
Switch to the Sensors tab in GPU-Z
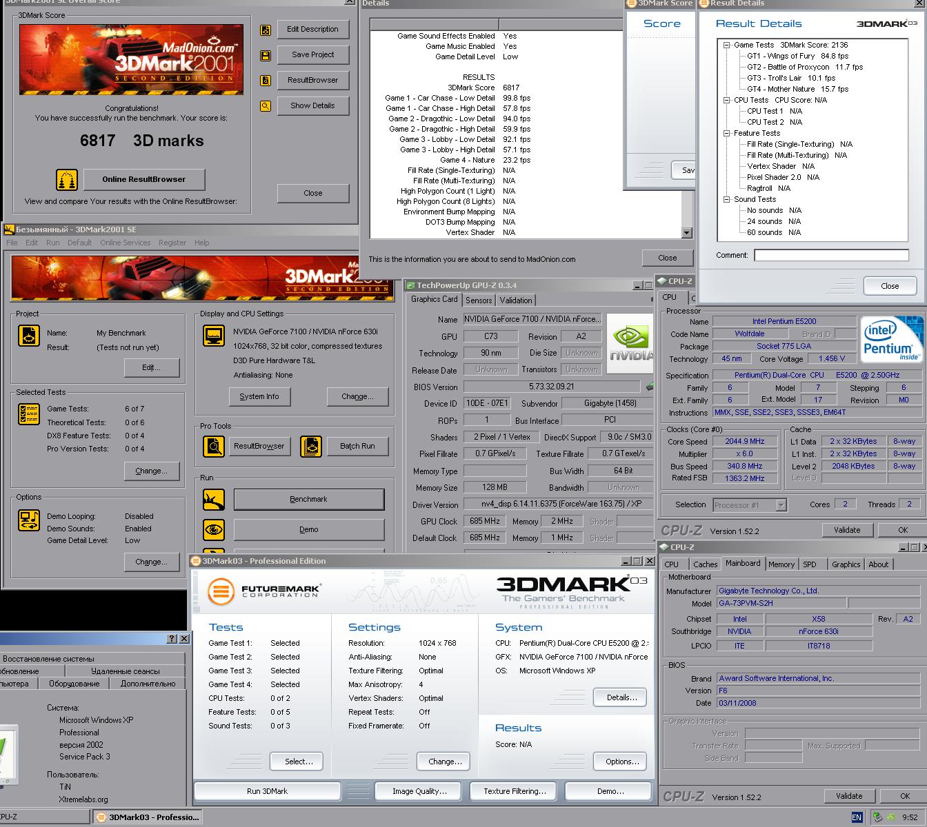coord(479,300)
